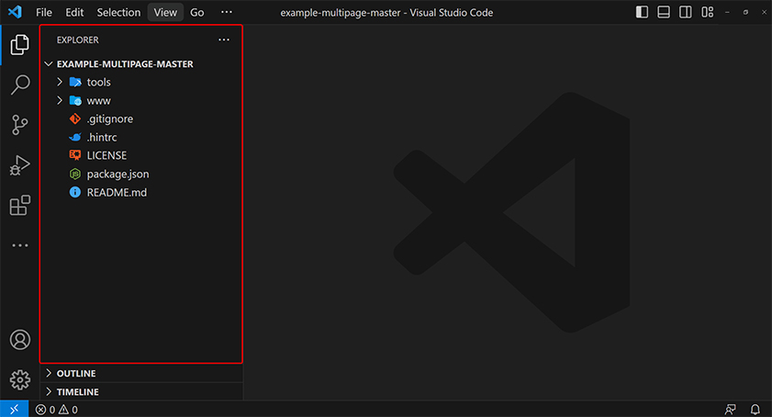
Task: Expand the www folder chevron
Action: (x=60, y=100)
